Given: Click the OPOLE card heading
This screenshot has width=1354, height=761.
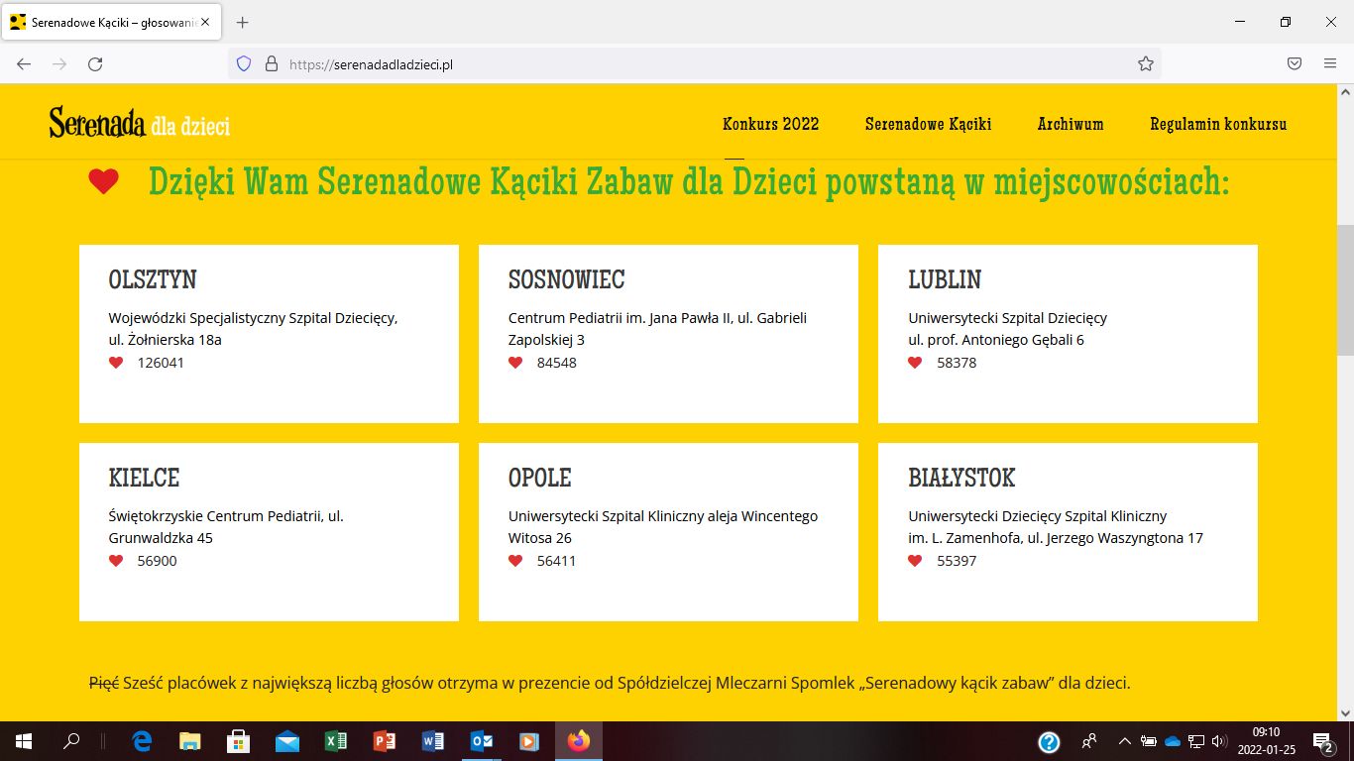Looking at the screenshot, I should pyautogui.click(x=540, y=478).
